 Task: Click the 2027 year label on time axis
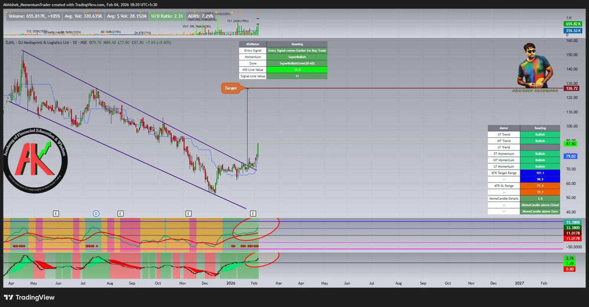[519, 283]
